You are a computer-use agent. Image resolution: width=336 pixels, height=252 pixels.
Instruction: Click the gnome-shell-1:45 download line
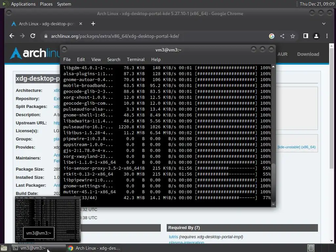pos(167,115)
